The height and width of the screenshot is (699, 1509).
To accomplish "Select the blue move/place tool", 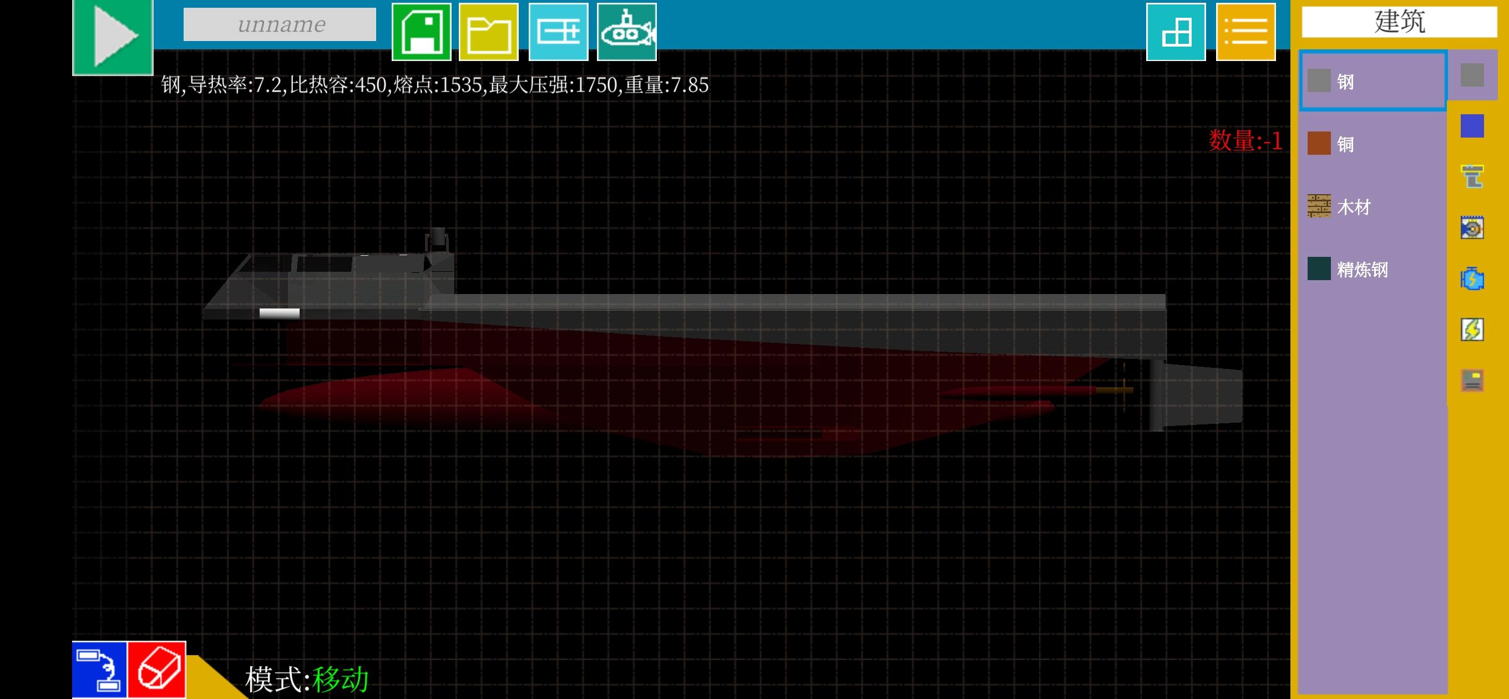I will 99,669.
